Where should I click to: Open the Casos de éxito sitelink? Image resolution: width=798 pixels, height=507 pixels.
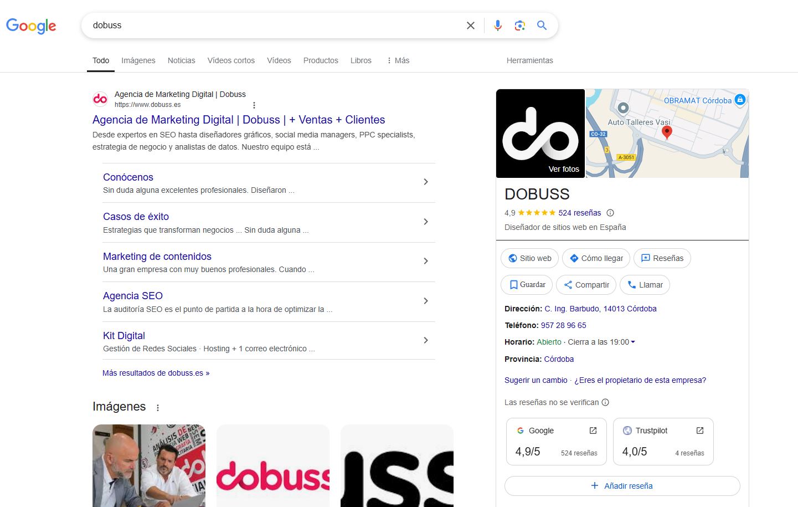[x=136, y=217]
